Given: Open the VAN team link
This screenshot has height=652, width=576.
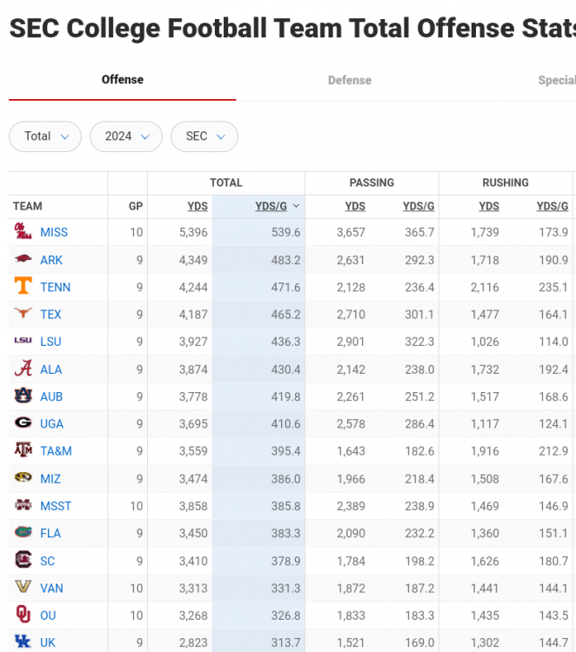Looking at the screenshot, I should pos(51,588).
